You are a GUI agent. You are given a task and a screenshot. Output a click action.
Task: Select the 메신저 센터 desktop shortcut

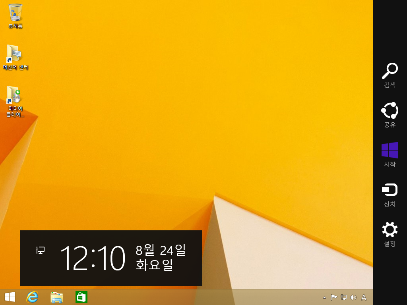[16, 57]
